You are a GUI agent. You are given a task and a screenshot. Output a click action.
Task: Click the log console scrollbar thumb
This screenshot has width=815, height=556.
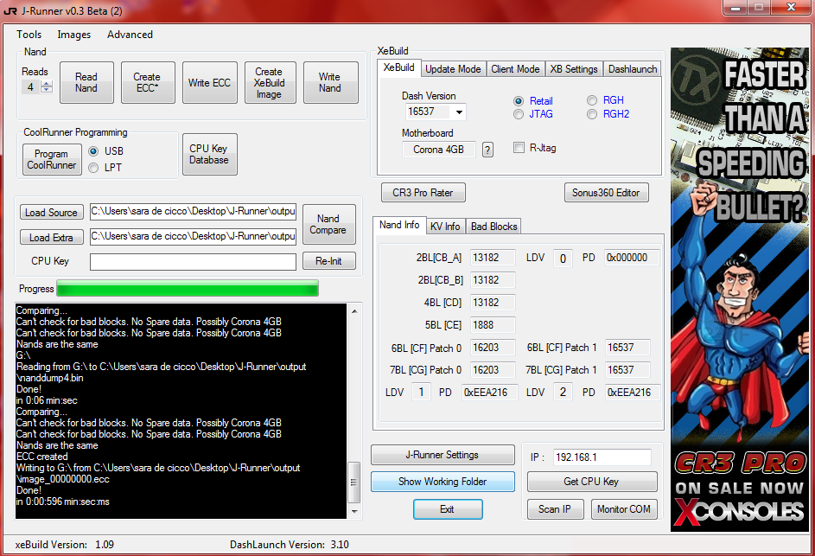point(353,483)
